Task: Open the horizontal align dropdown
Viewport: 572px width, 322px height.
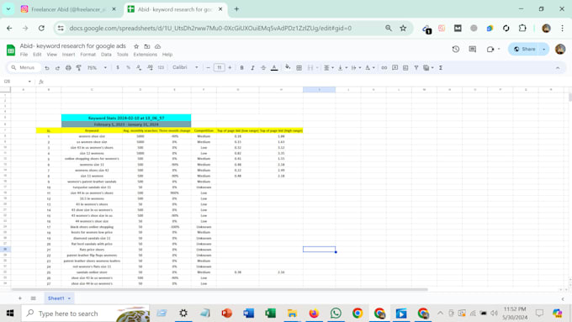Action: (x=329, y=68)
